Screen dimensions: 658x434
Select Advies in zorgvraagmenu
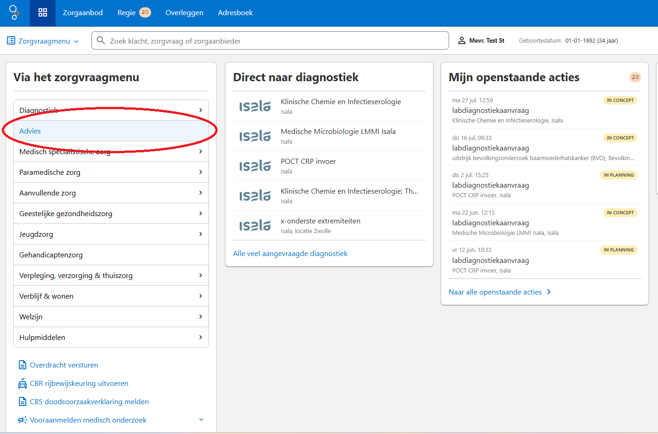point(111,131)
